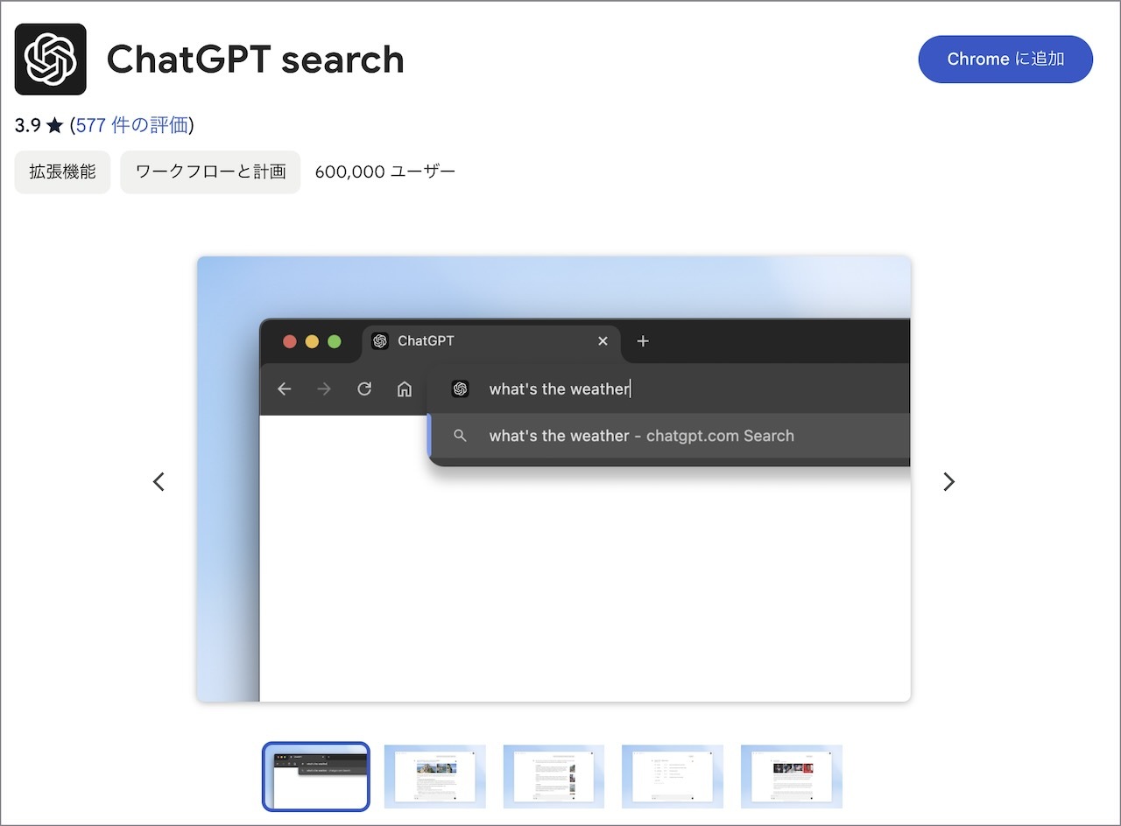Click the 3.9 star rating text

tap(39, 125)
